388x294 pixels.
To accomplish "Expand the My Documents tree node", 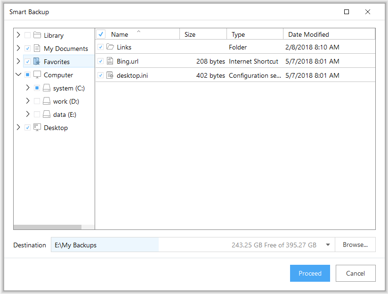I will [x=18, y=49].
